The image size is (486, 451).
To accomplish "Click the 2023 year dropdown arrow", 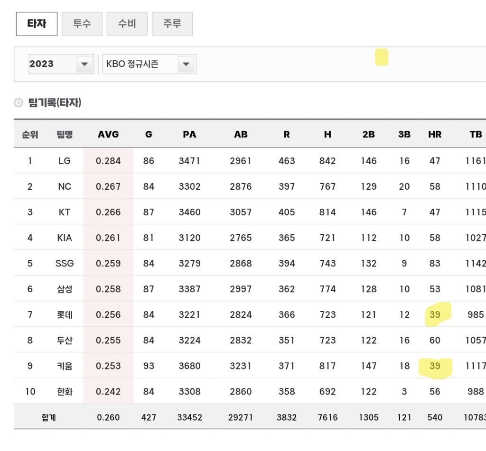I will (84, 64).
